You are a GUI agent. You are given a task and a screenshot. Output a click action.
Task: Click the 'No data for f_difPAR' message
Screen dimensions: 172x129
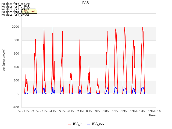[x=16, y=6]
